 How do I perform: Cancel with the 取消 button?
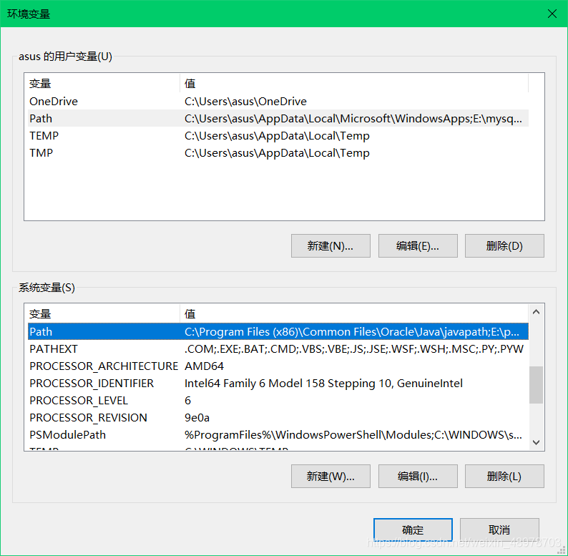pos(499,530)
